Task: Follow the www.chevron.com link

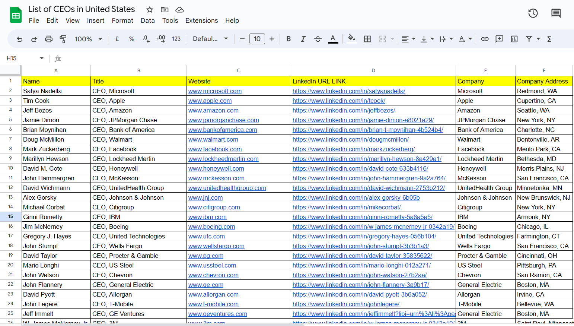Action: click(213, 275)
